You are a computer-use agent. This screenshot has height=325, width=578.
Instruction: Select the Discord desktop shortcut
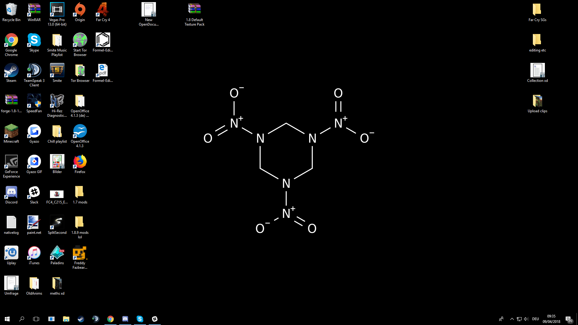pos(11,192)
